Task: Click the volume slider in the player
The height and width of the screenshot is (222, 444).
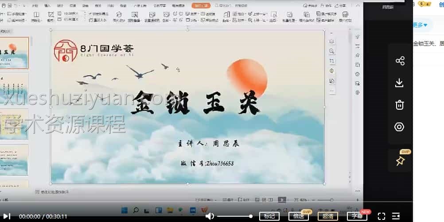Action: pyautogui.click(x=235, y=216)
